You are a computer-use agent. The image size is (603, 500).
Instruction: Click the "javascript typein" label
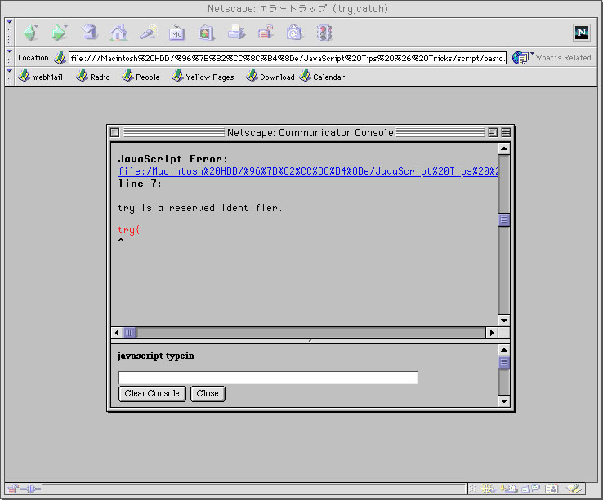(x=156, y=356)
